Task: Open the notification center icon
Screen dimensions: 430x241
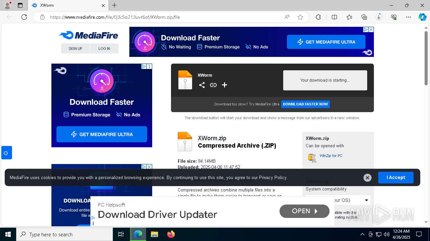Action: coord(419,234)
